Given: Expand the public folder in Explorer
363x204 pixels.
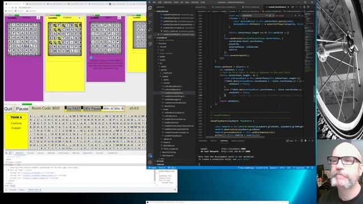Looking at the screenshot, I should click(x=162, y=57).
